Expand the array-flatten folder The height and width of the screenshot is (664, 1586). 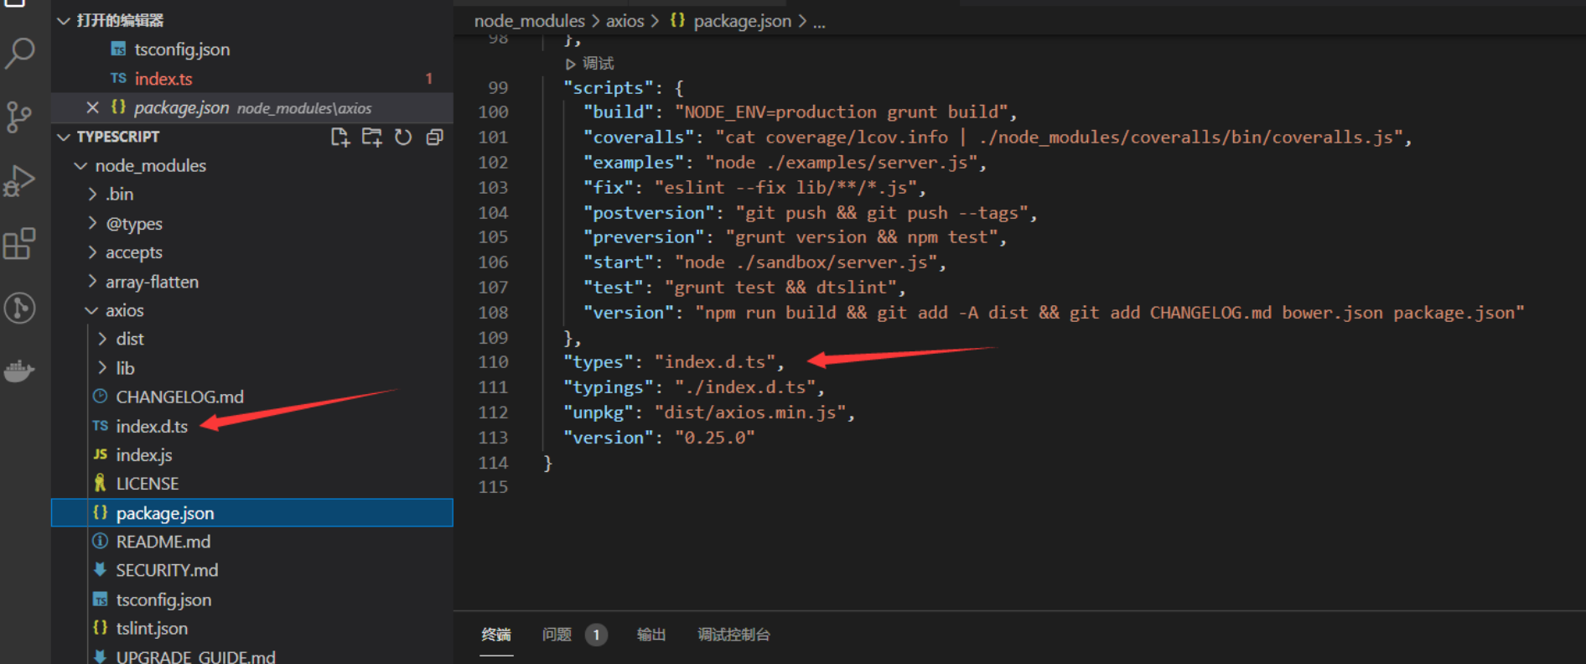point(92,282)
